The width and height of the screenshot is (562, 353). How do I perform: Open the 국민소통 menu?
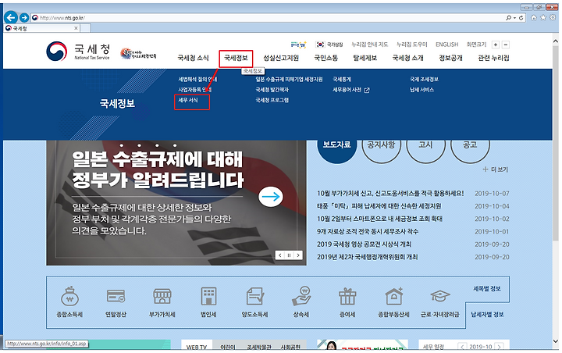click(325, 58)
